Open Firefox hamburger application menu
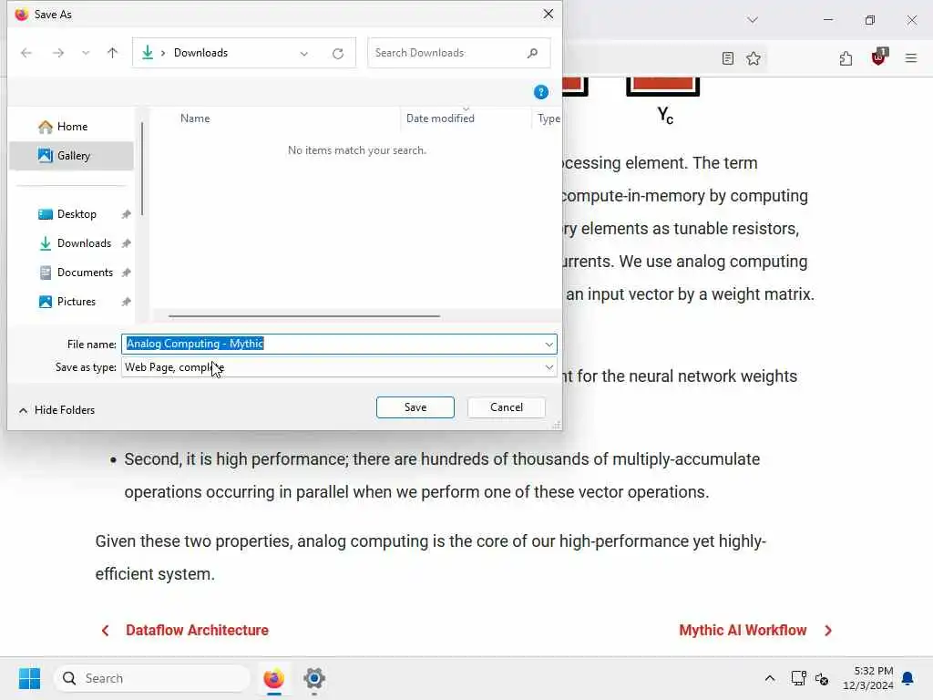The image size is (933, 700). coord(911,58)
